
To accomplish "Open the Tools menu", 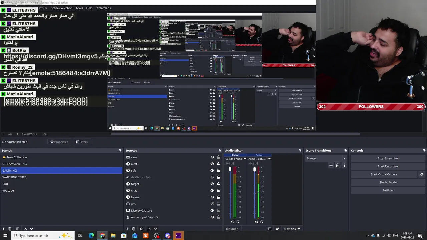I will [x=79, y=8].
